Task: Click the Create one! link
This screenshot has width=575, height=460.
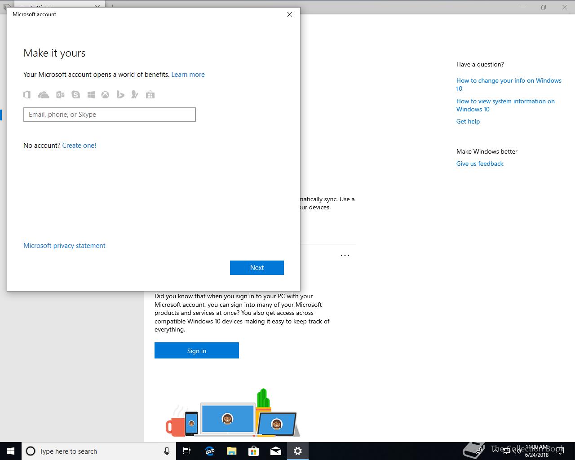Action: pos(79,146)
